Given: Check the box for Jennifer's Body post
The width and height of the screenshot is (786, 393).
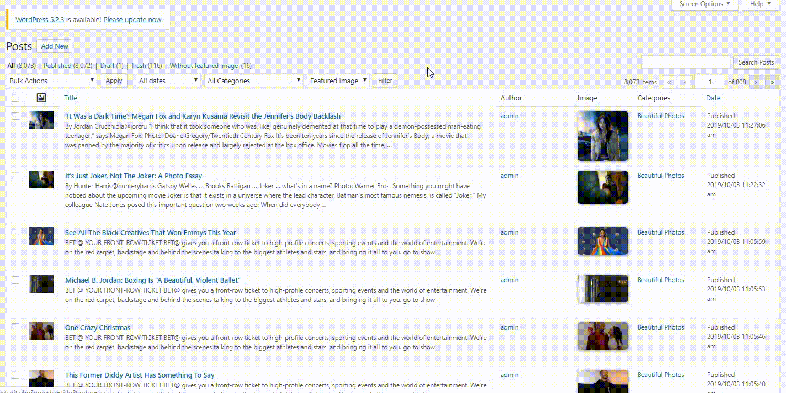Looking at the screenshot, I should (15, 116).
